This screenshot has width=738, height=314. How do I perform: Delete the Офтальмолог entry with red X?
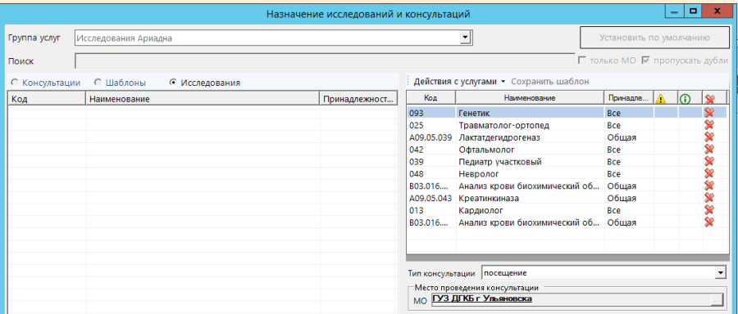coord(708,150)
